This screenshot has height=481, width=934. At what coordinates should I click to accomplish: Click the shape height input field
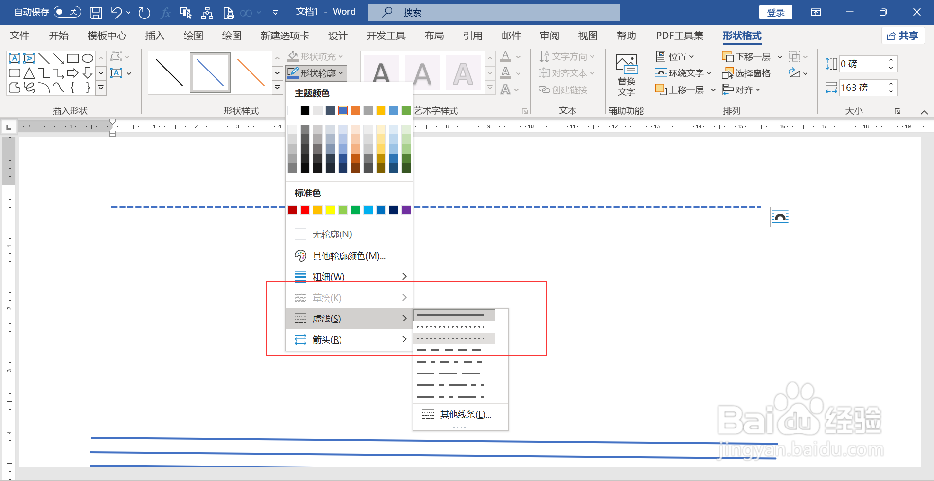pos(862,64)
